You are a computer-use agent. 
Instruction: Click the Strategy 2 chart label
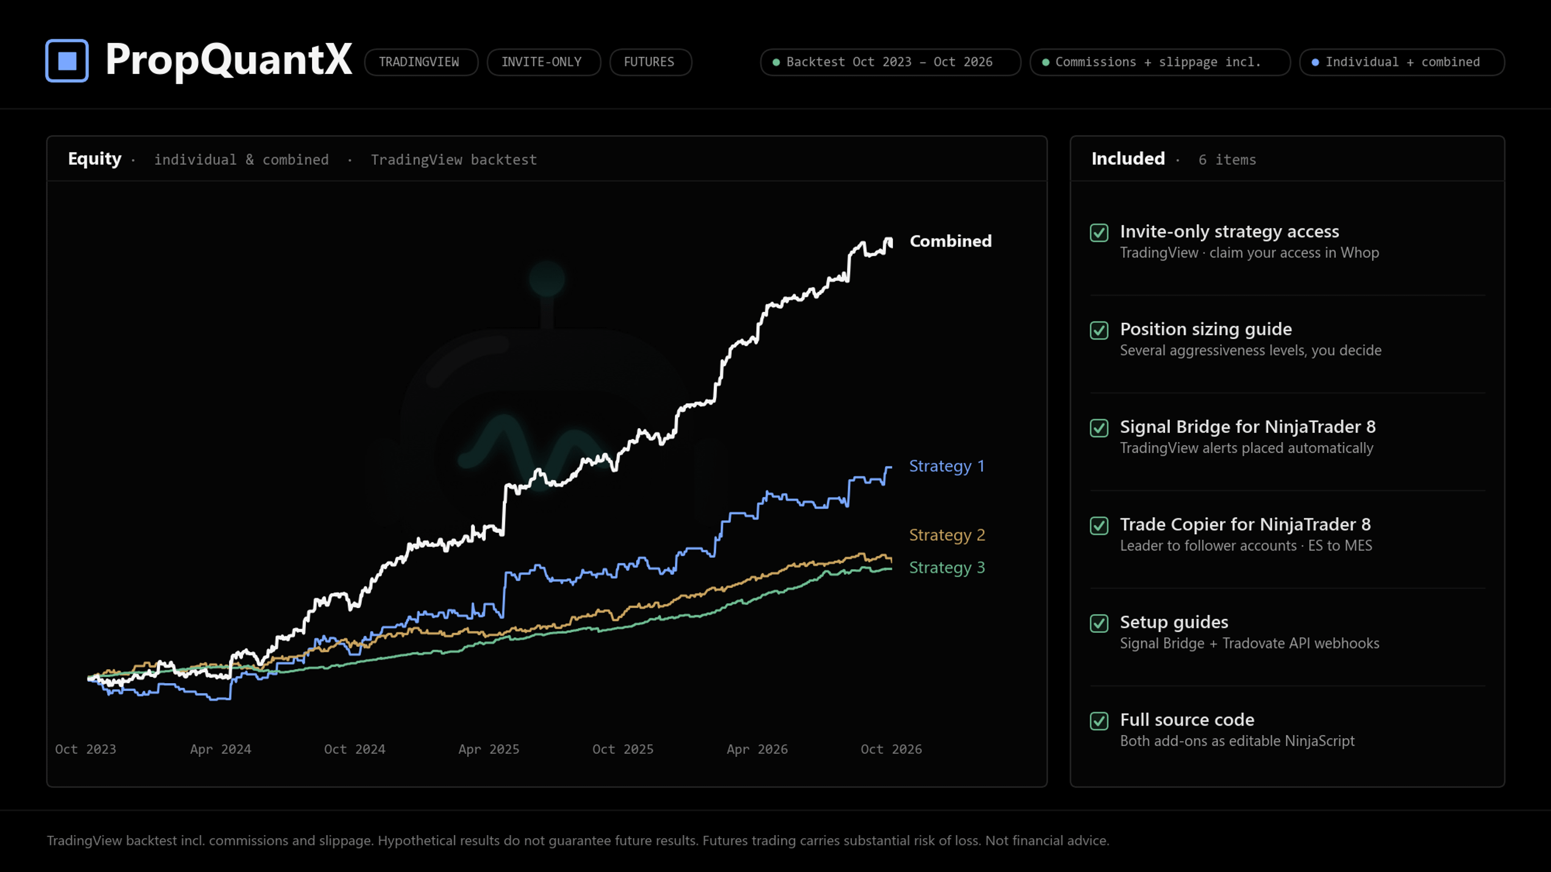pyautogui.click(x=947, y=535)
